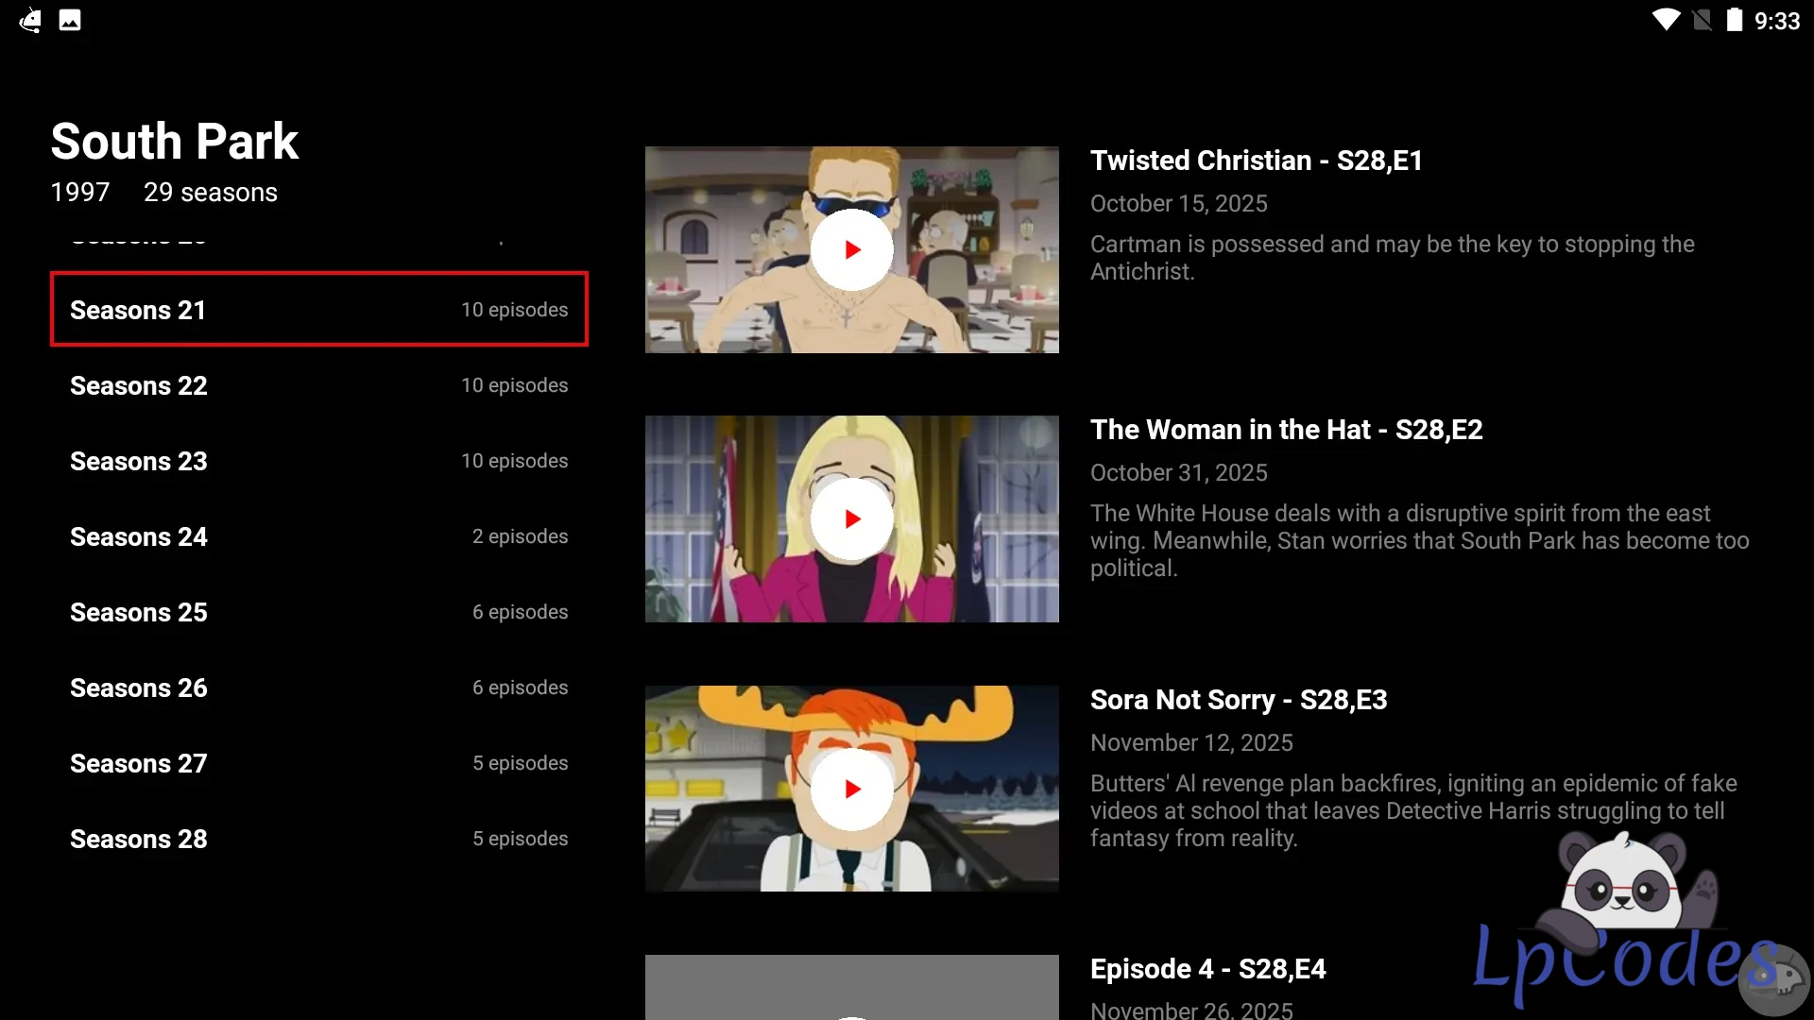Select Seasons 27 entry
1814x1020 pixels.
point(319,763)
